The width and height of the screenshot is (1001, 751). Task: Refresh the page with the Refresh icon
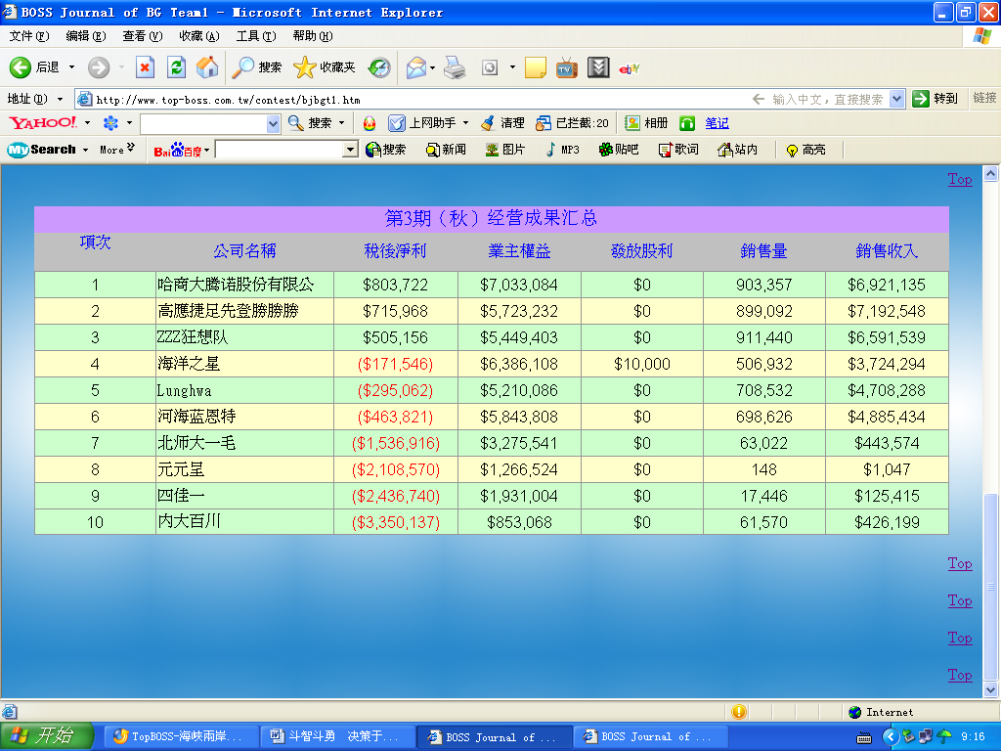(176, 67)
